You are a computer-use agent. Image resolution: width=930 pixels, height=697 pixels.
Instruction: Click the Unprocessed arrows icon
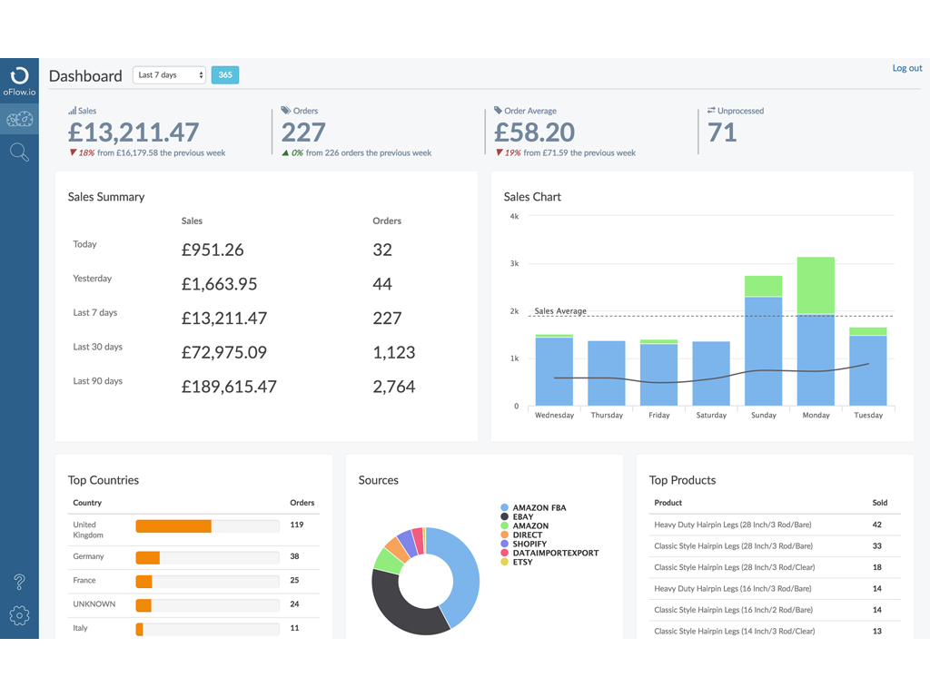point(712,111)
